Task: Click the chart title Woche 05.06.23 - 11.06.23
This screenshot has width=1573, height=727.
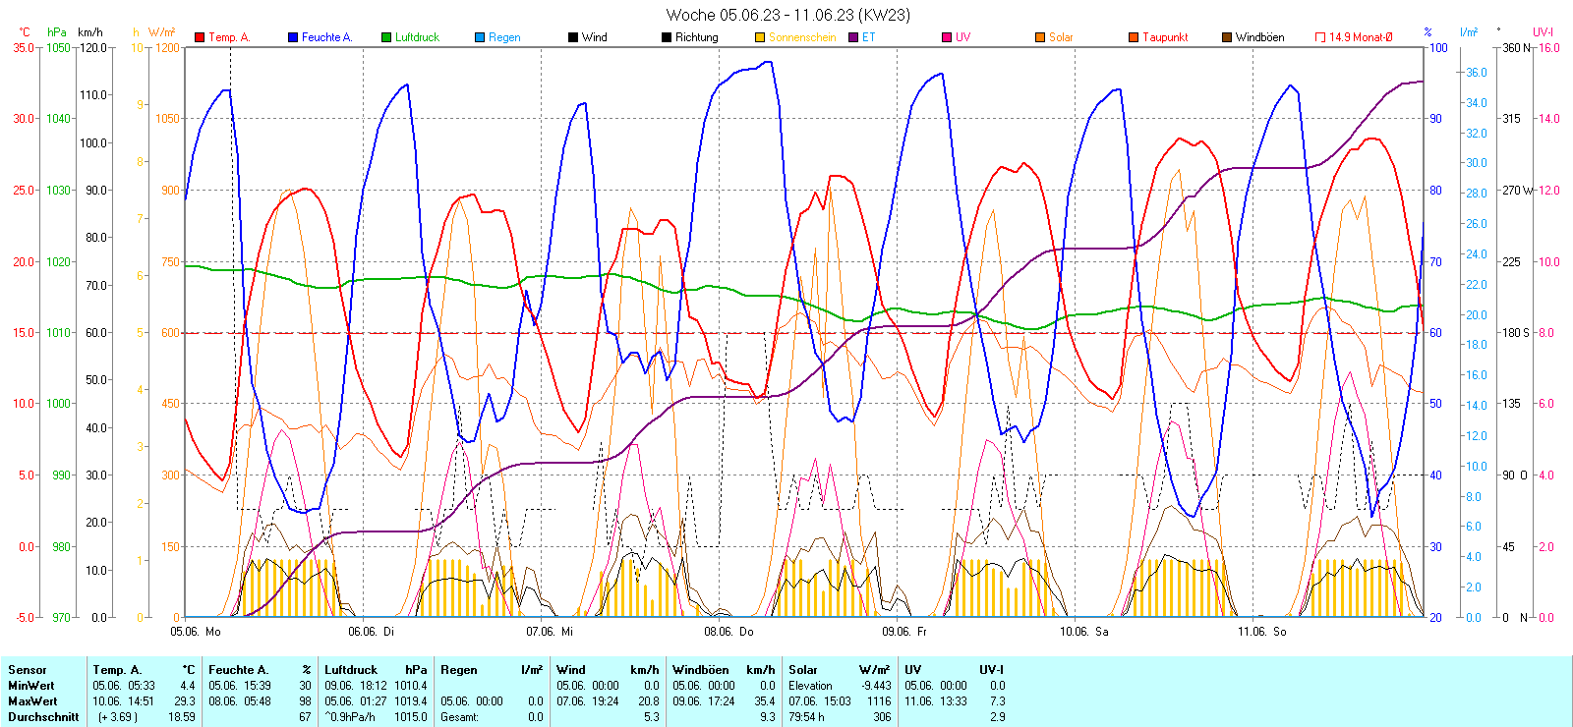Action: coord(787,15)
